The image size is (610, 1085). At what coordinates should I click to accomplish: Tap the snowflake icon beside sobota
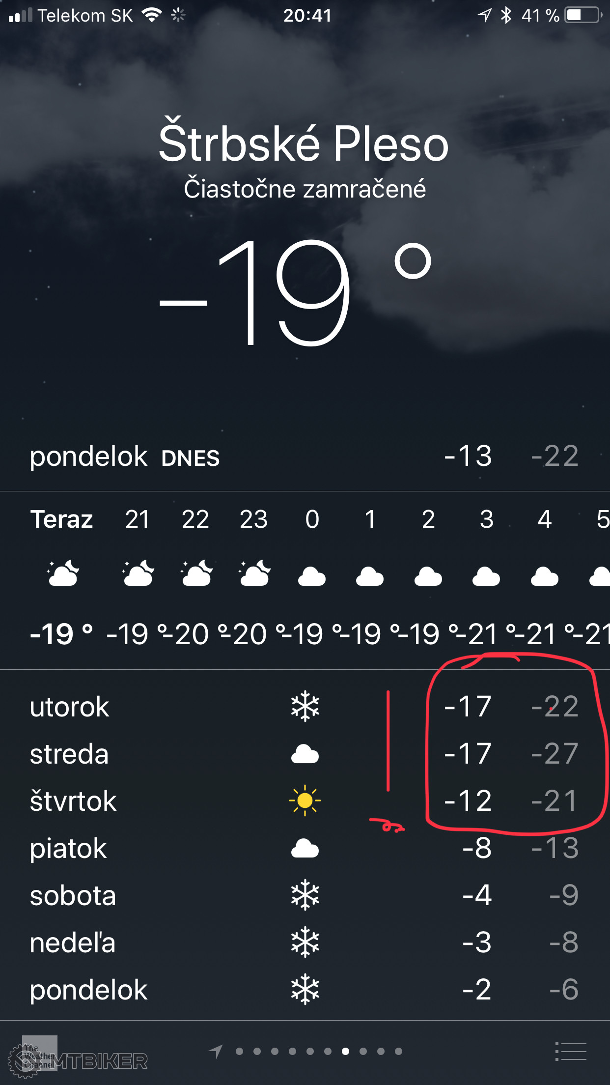(305, 895)
